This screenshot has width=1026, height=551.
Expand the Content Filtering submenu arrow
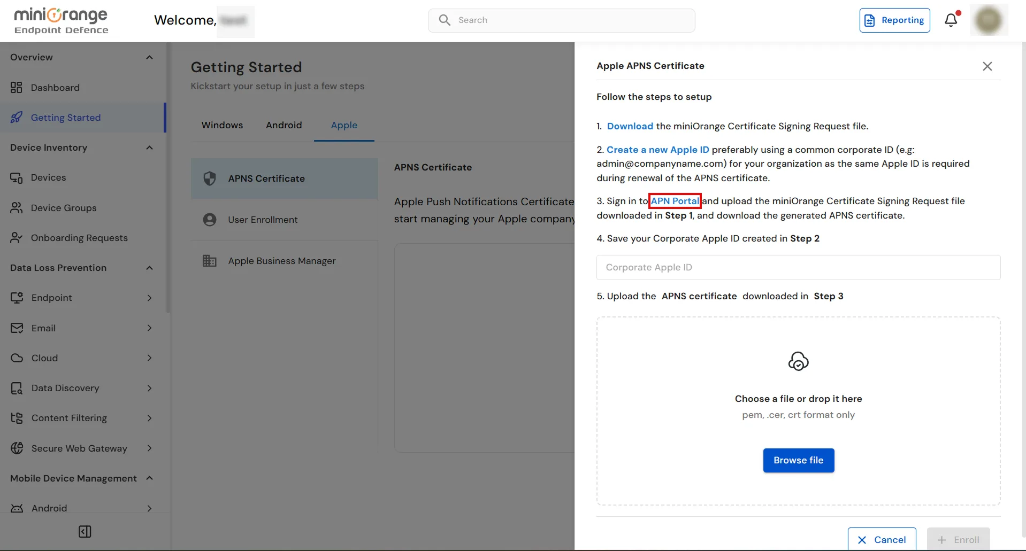click(x=150, y=418)
